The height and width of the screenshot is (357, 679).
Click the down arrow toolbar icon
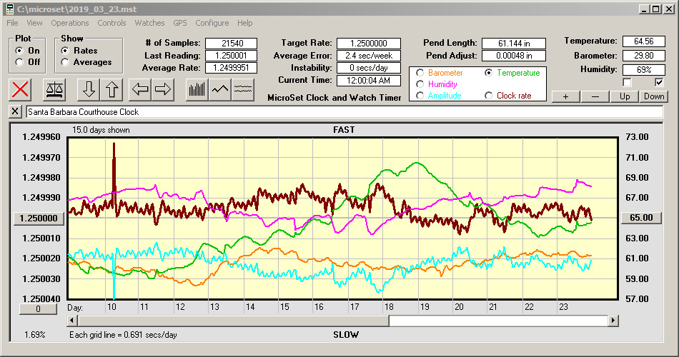(x=88, y=90)
